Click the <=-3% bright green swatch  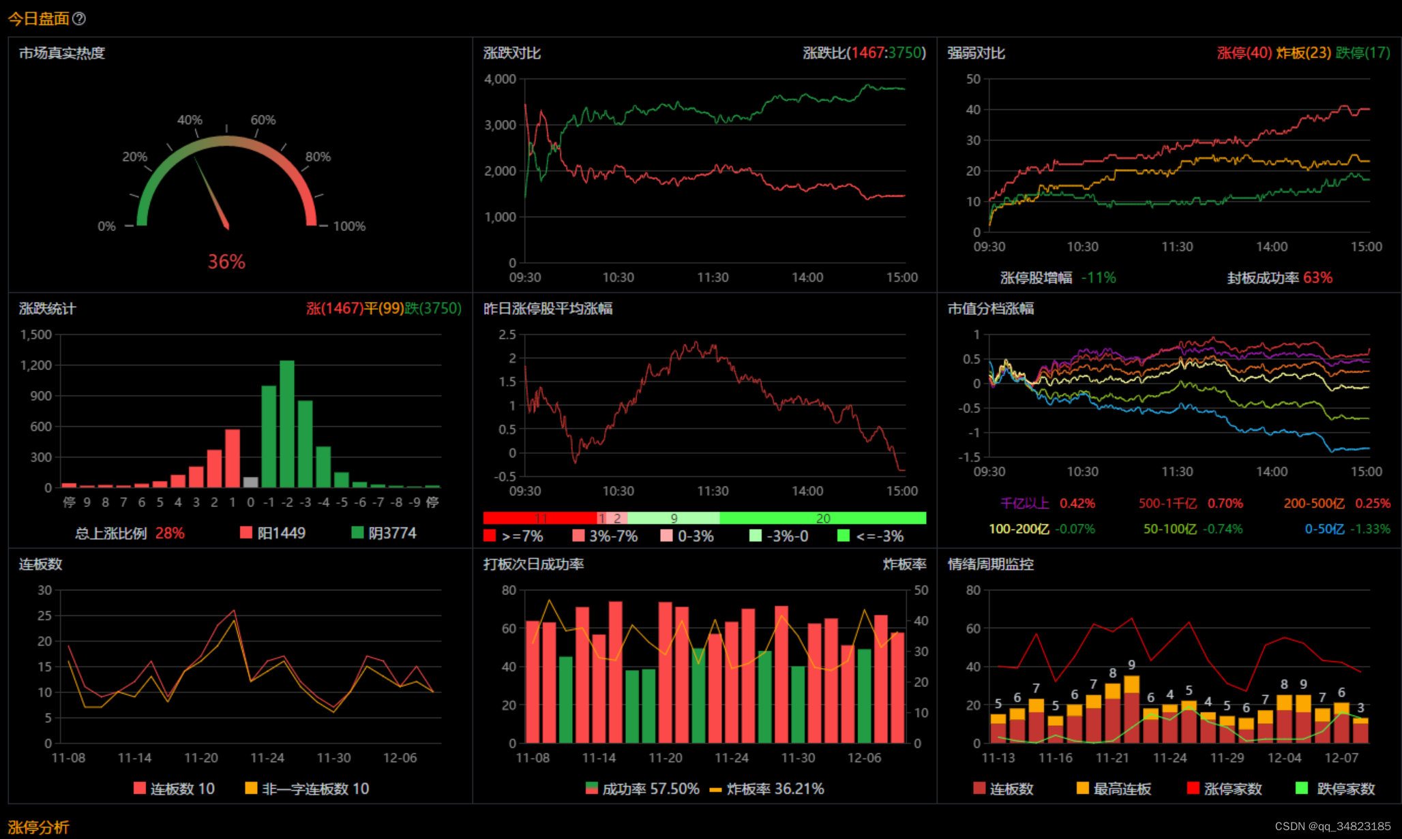(844, 536)
